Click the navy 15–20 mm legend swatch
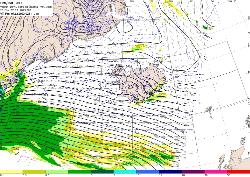The height and width of the screenshot is (177, 250). (170, 172)
